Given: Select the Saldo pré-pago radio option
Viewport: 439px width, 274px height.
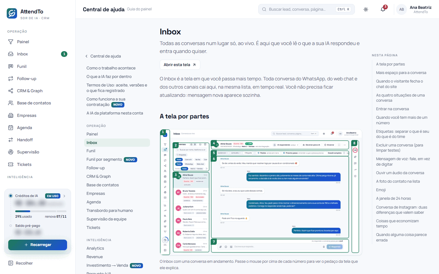Looking at the screenshot, I should click(11, 226).
